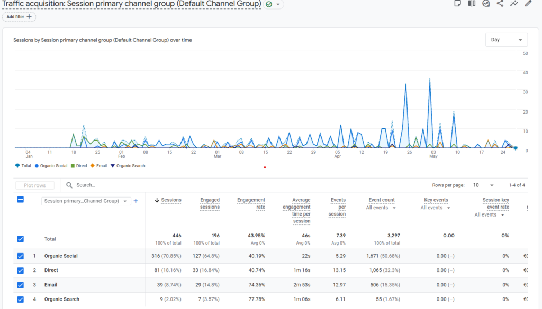Sort by Key events column header
542x309 pixels.
click(x=436, y=200)
